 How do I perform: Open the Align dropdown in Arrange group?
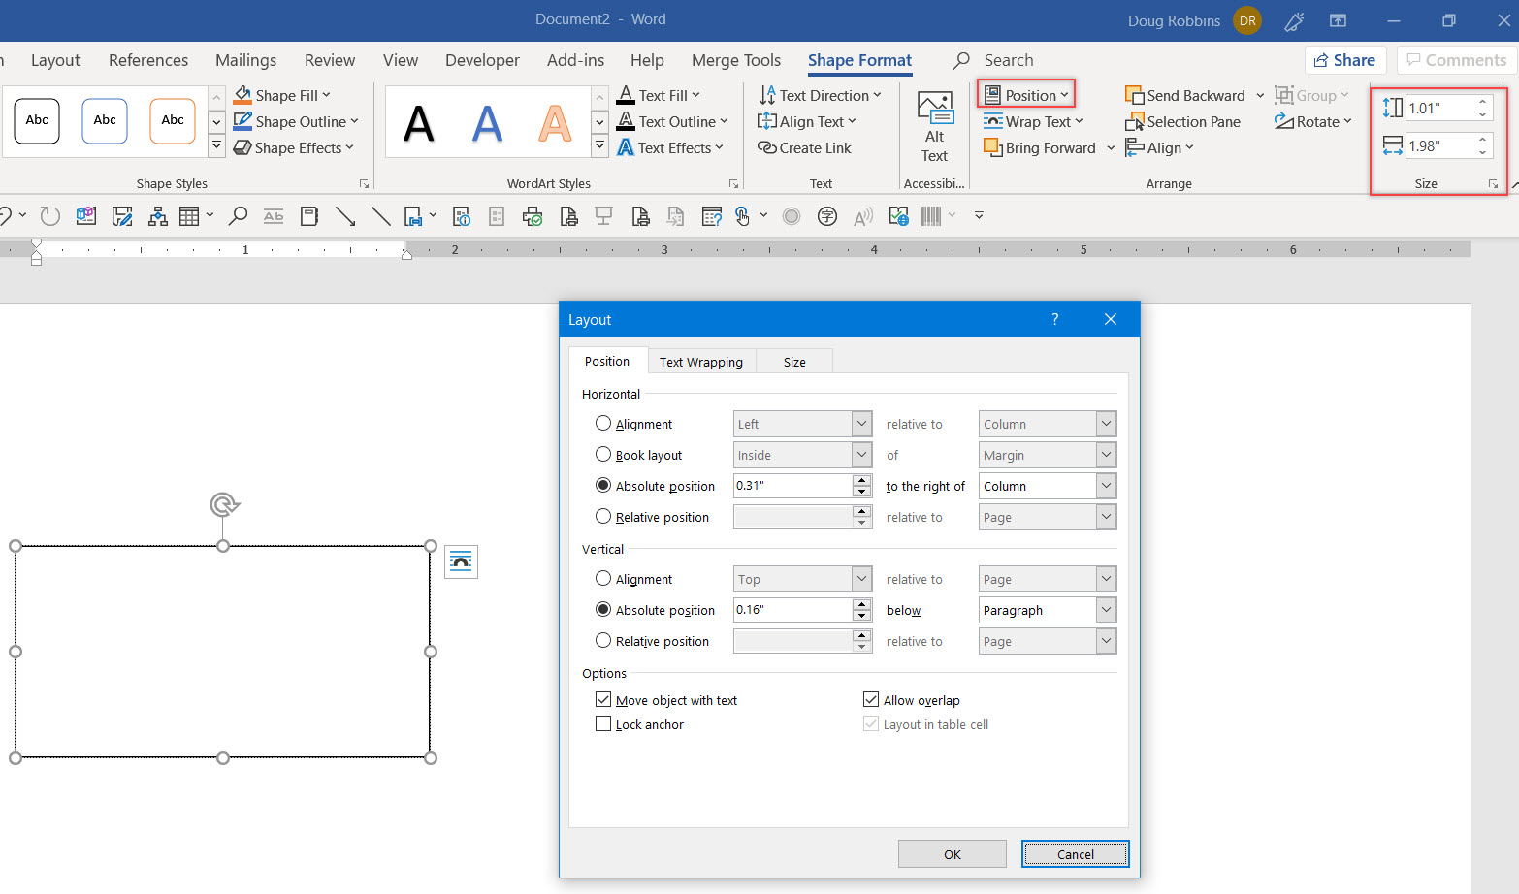point(1159,147)
